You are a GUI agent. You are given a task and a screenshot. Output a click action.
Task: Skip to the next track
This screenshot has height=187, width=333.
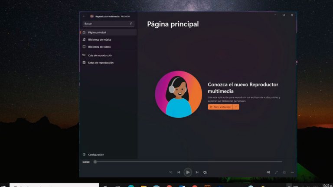[x=197, y=172]
